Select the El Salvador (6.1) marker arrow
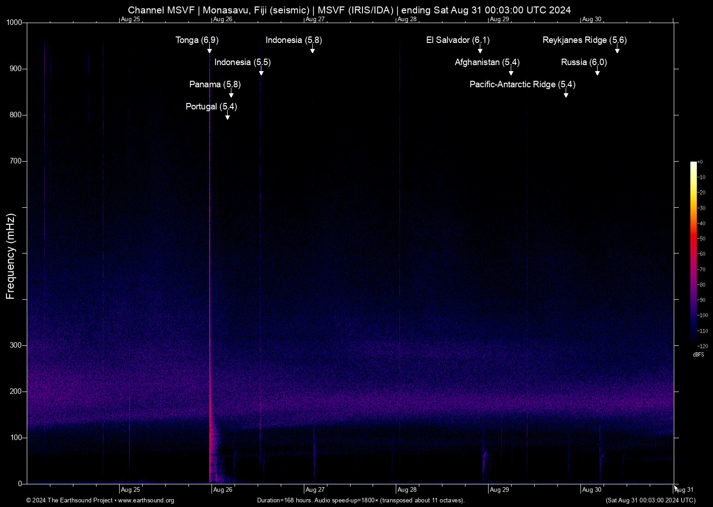The image size is (713, 507). [480, 50]
